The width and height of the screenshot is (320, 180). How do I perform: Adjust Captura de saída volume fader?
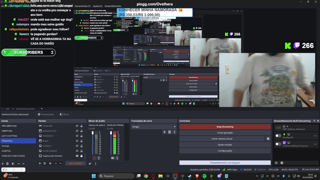point(93,133)
